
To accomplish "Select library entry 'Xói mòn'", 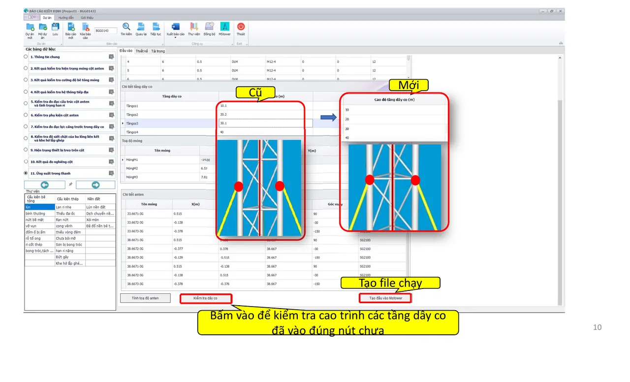I will [100, 220].
